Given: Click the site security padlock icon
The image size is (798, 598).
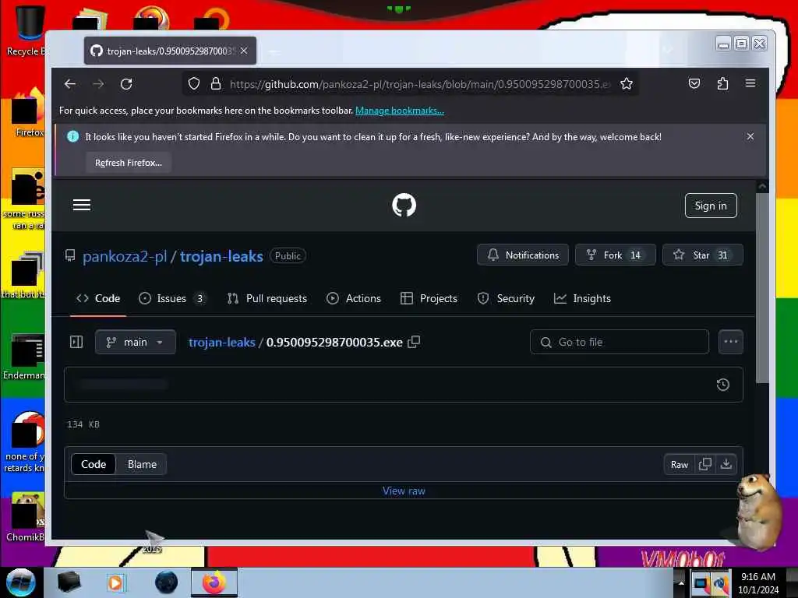Looking at the screenshot, I should [216, 83].
